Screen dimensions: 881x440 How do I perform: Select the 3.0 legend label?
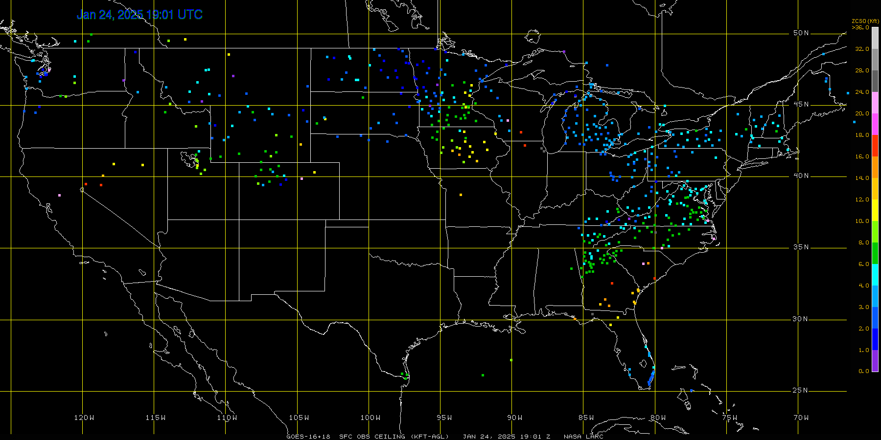pyautogui.click(x=864, y=307)
